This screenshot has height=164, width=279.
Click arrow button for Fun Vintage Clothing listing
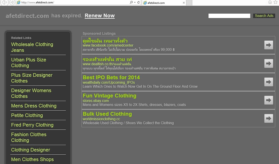pos(268,100)
